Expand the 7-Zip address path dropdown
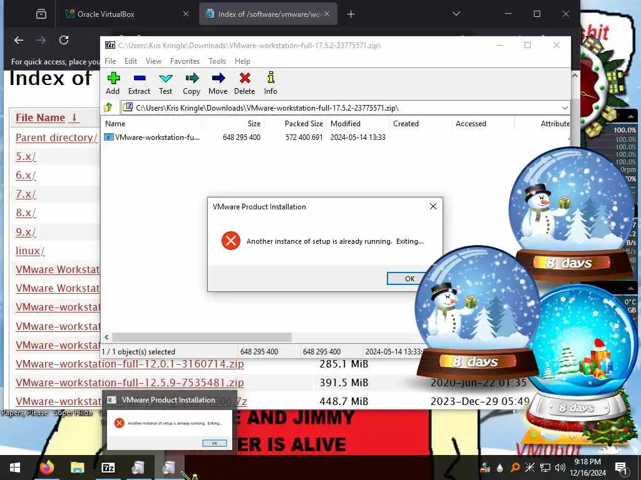The height and width of the screenshot is (480, 641). coord(565,108)
